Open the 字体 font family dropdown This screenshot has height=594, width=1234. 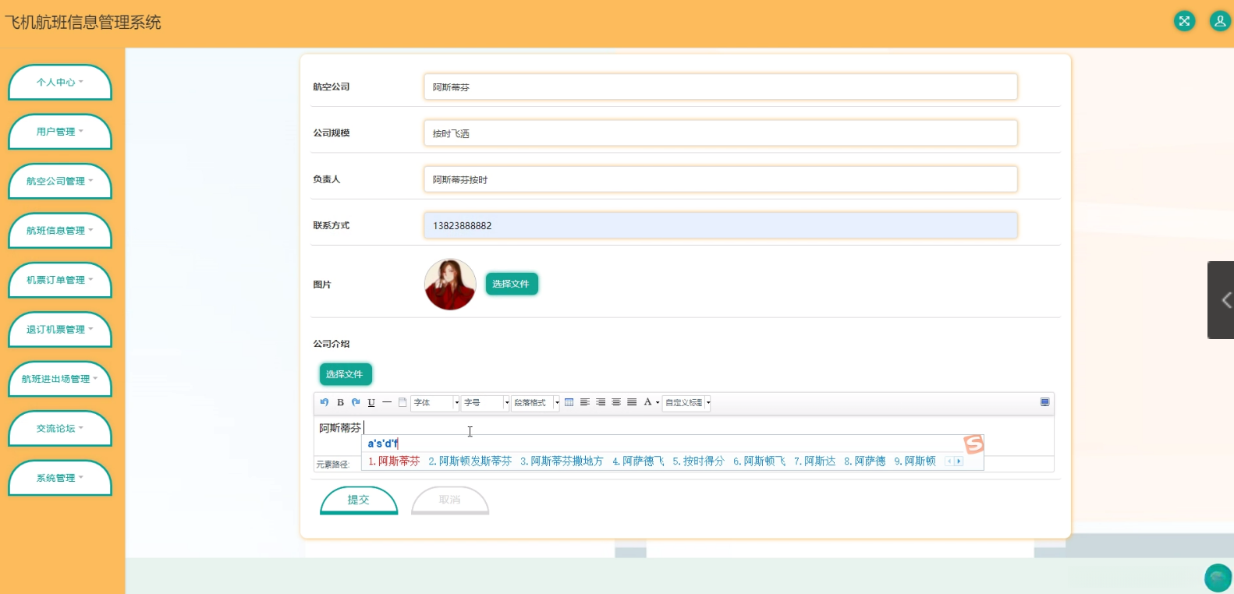[435, 403]
